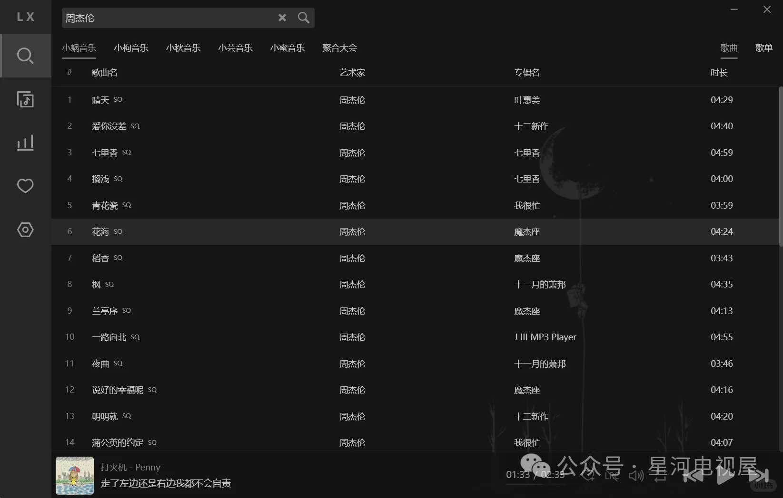This screenshot has width=783, height=498.
Task: Toggle the LRC desktop lyrics display
Action: (611, 475)
